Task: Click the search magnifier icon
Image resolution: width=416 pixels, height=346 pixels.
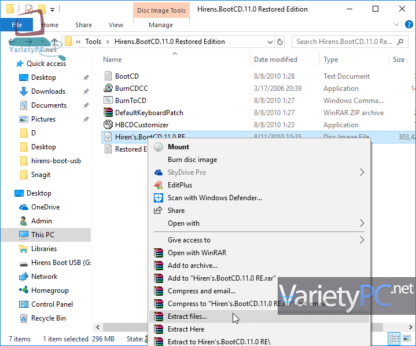Action: 400,42
